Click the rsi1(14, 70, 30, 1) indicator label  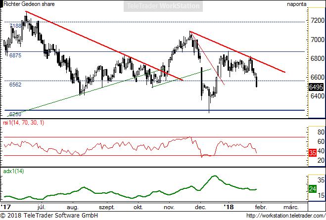(x=23, y=123)
